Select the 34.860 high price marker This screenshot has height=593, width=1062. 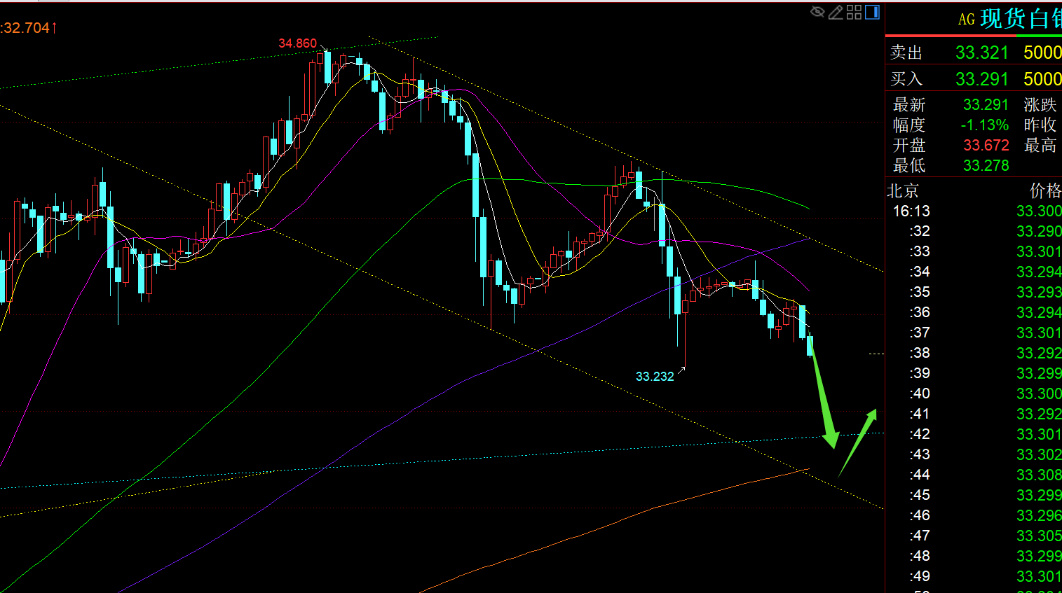tap(297, 43)
